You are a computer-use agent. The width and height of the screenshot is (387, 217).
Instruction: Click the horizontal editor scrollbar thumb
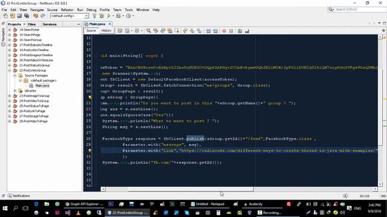tap(191, 189)
